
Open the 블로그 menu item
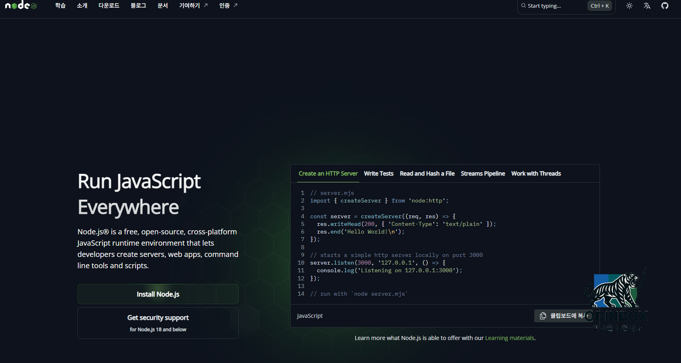[x=138, y=6]
